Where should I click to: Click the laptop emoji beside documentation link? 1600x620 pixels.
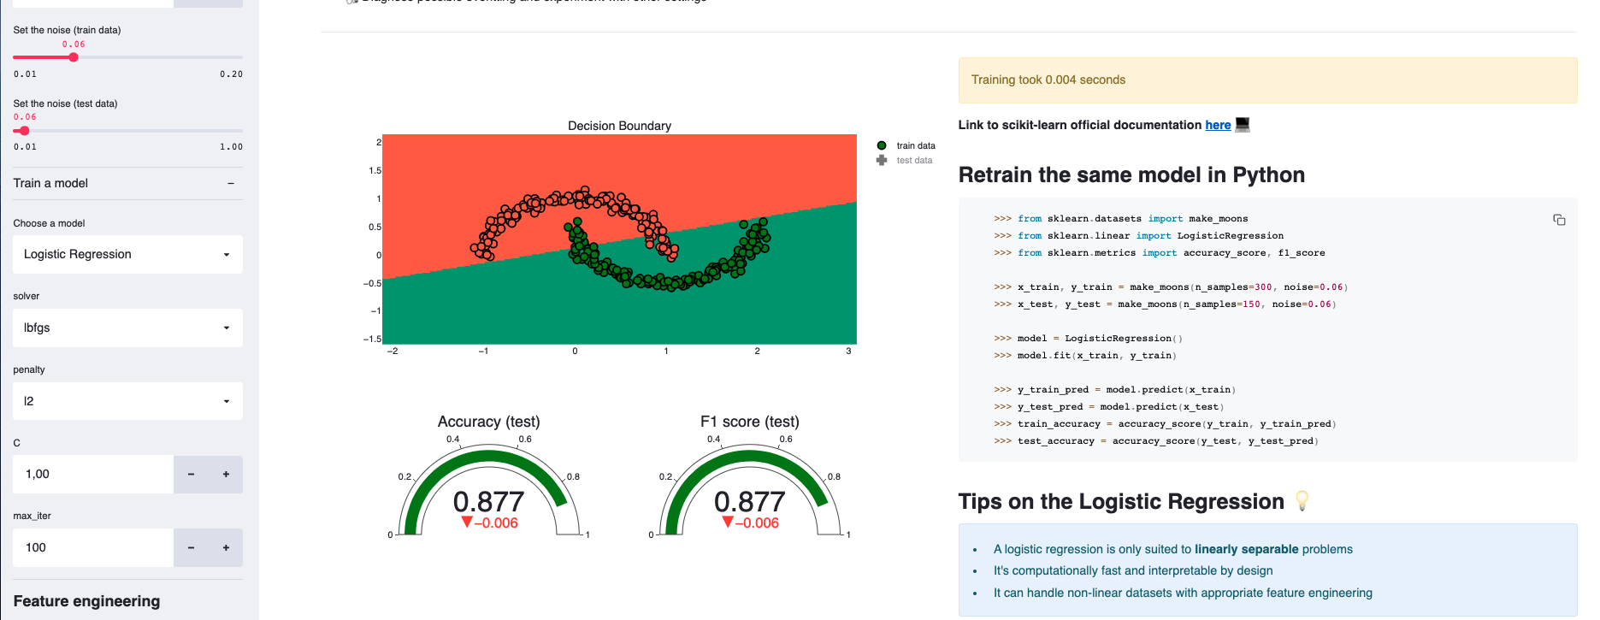tap(1243, 125)
